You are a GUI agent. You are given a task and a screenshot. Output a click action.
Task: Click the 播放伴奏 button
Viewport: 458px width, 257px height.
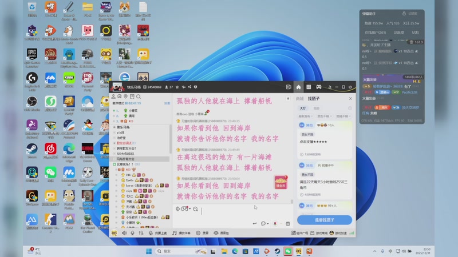181,233
